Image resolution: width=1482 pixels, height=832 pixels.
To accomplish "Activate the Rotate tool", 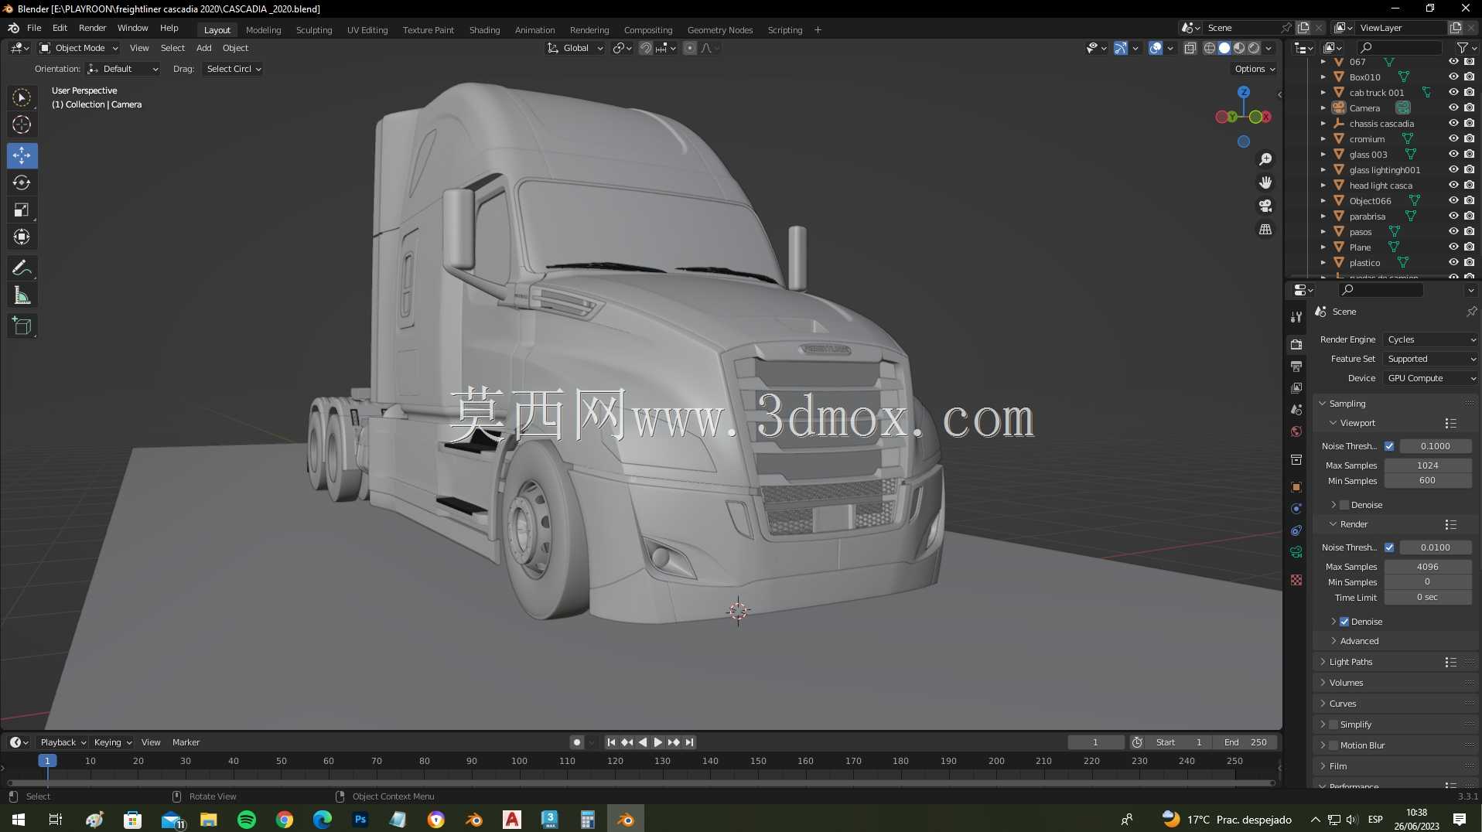I will [x=22, y=182].
